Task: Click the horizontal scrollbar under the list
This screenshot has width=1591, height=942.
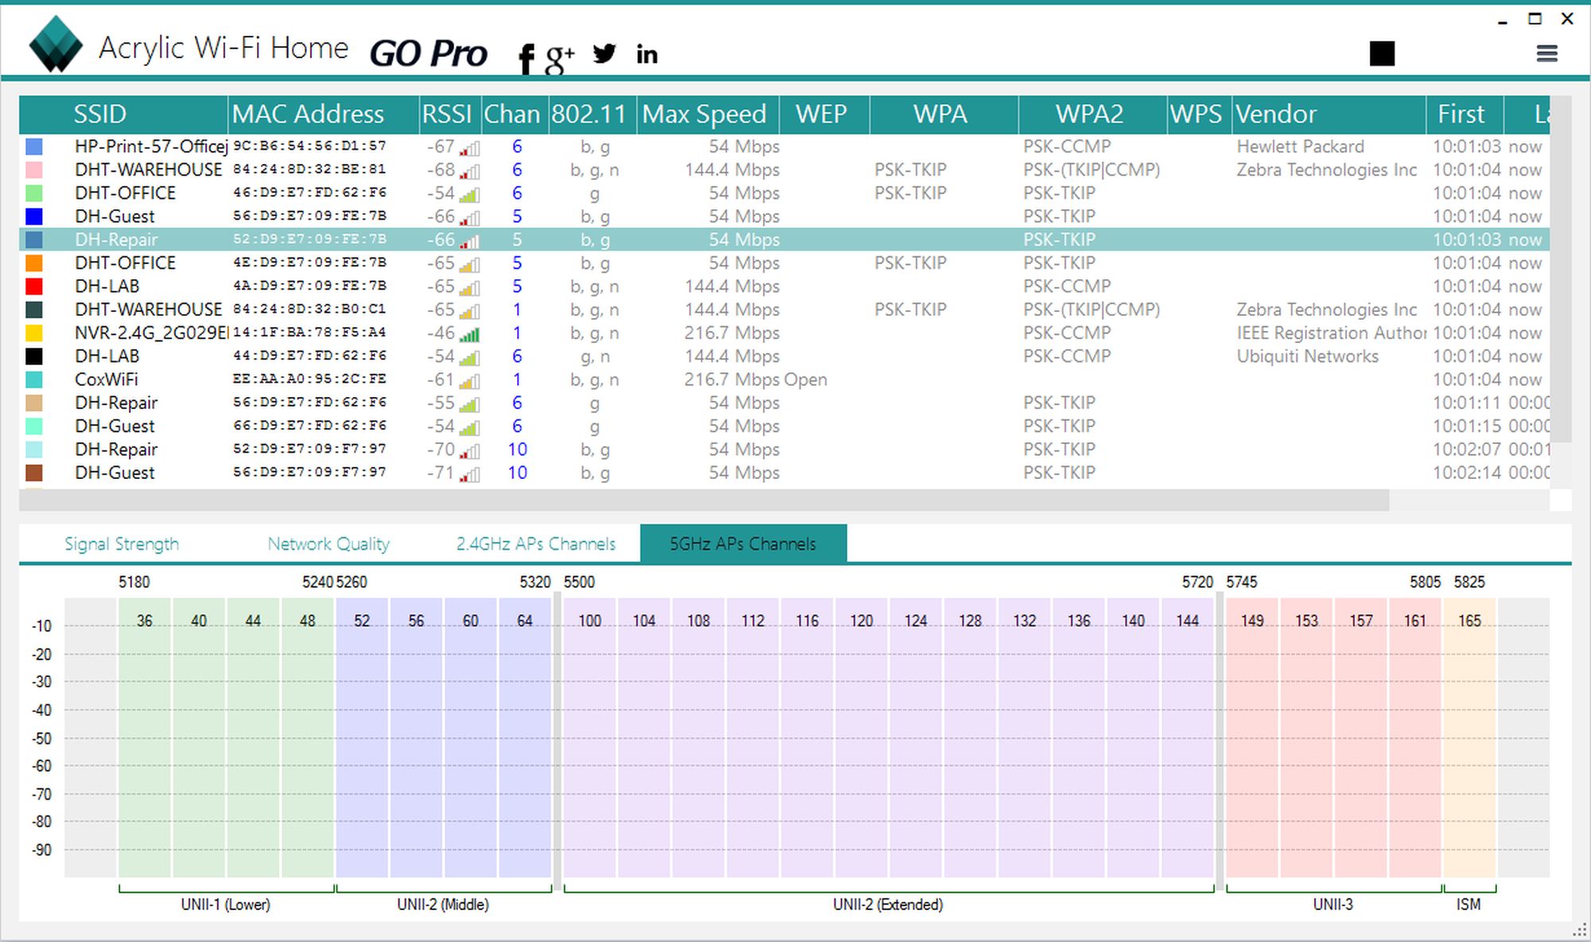Action: click(703, 500)
